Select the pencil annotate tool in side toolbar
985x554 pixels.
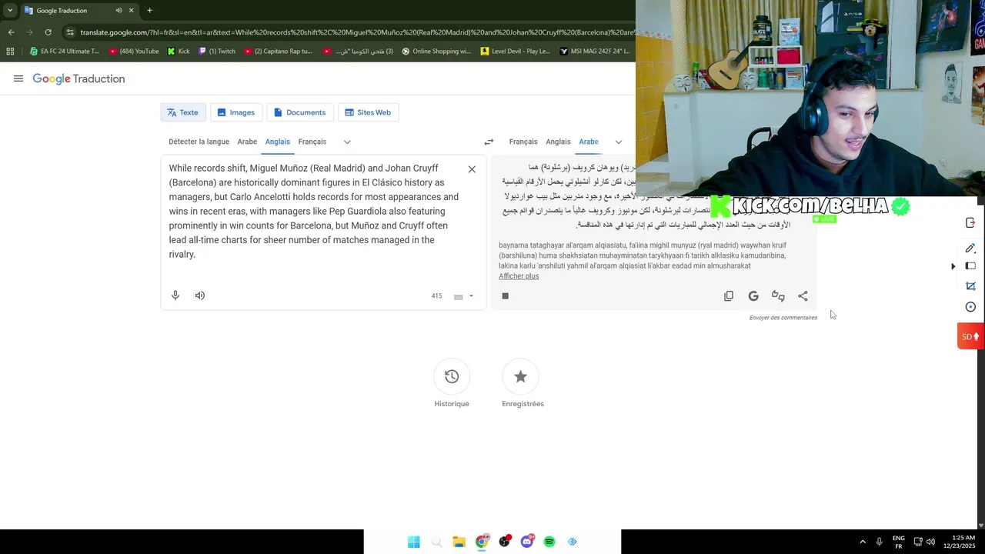pyautogui.click(x=970, y=248)
